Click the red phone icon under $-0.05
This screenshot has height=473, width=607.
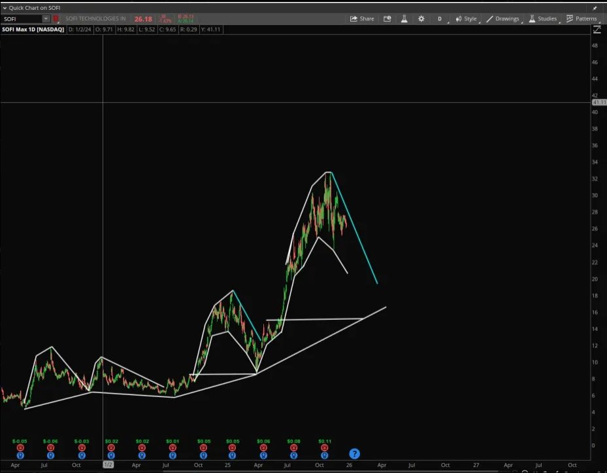point(20,447)
